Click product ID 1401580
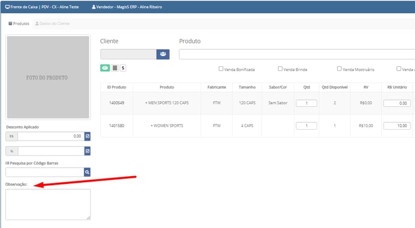This screenshot has height=228, width=415. (x=117, y=125)
